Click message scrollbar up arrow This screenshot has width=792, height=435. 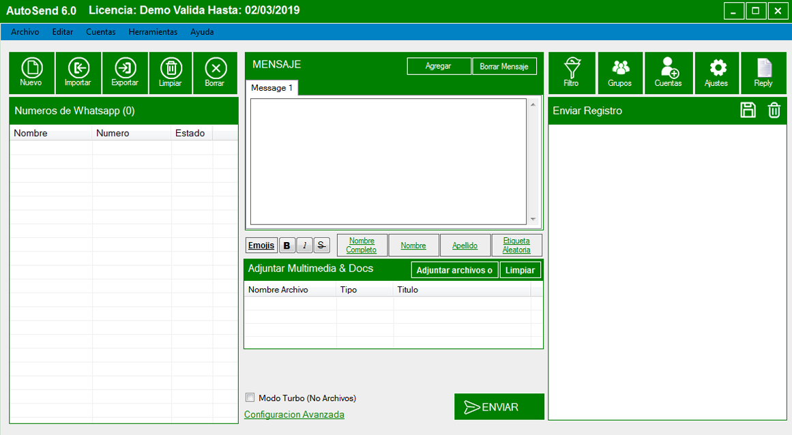pyautogui.click(x=533, y=104)
